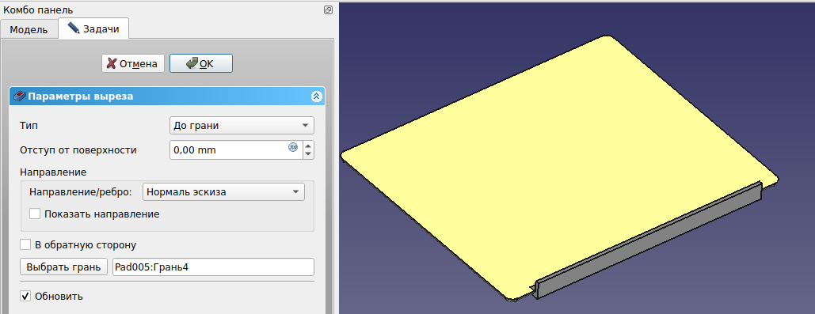
Task: Click the pocket icon in Параметры выреза header
Action: [19, 96]
